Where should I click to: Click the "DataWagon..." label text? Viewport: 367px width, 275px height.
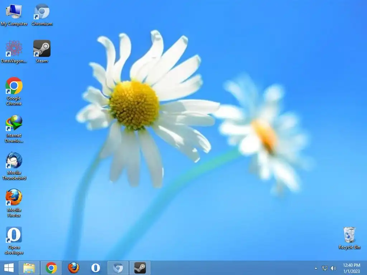point(14,61)
